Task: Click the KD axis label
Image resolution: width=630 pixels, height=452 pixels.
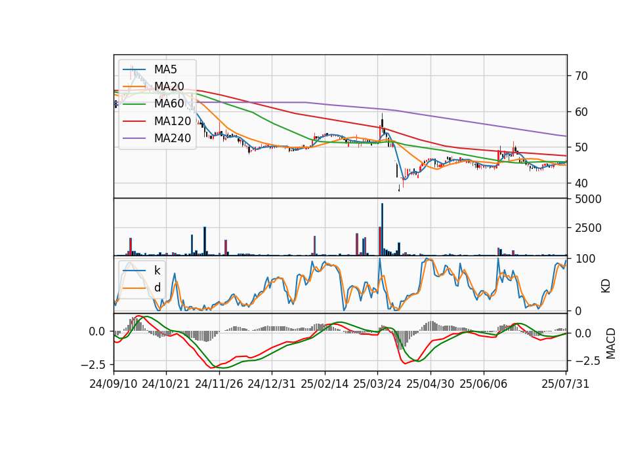Action: 606,286
